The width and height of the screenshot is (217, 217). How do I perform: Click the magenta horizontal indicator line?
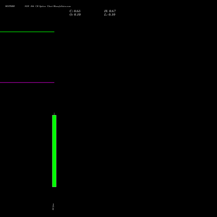coord(27,82)
